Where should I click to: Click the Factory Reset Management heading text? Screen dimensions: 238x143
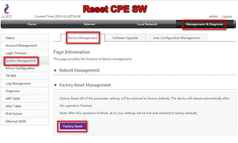tap(85, 85)
